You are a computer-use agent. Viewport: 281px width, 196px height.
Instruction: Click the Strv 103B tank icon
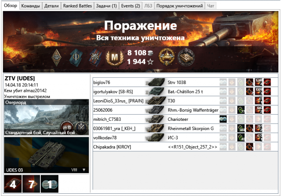155,82
